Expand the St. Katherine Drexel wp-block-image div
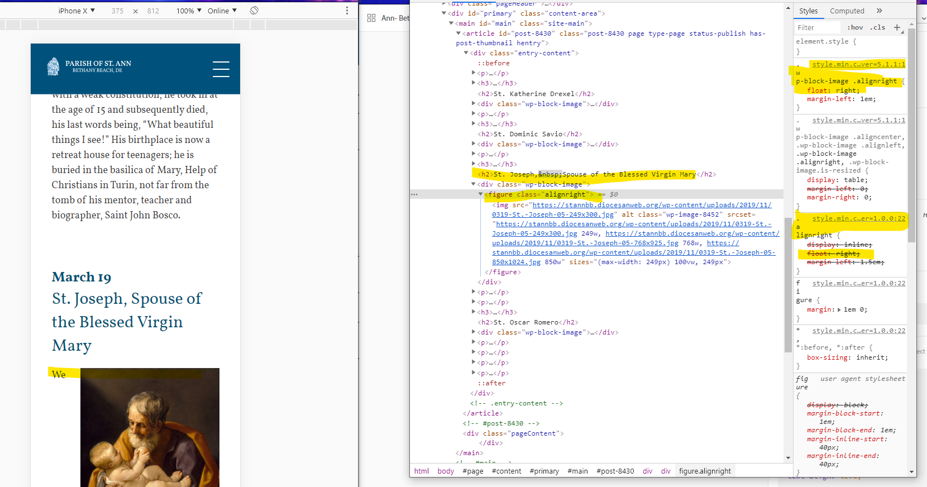927x487 pixels. [474, 103]
